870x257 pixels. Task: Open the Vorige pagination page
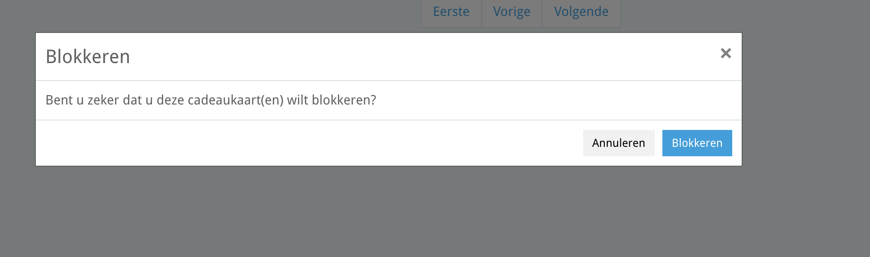pos(512,12)
